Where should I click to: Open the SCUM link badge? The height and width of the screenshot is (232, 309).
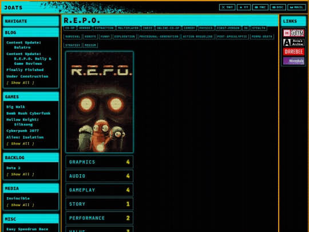click(x=294, y=33)
